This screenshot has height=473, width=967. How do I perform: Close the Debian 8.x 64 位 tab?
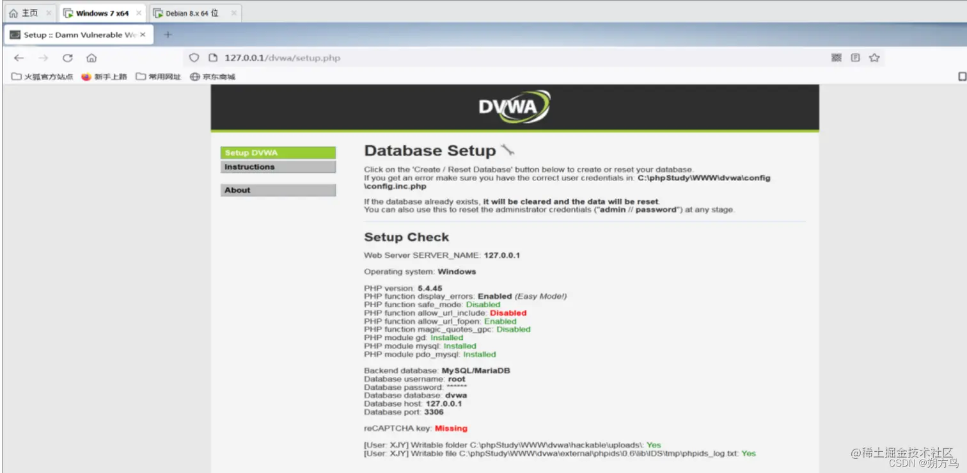[x=234, y=13]
